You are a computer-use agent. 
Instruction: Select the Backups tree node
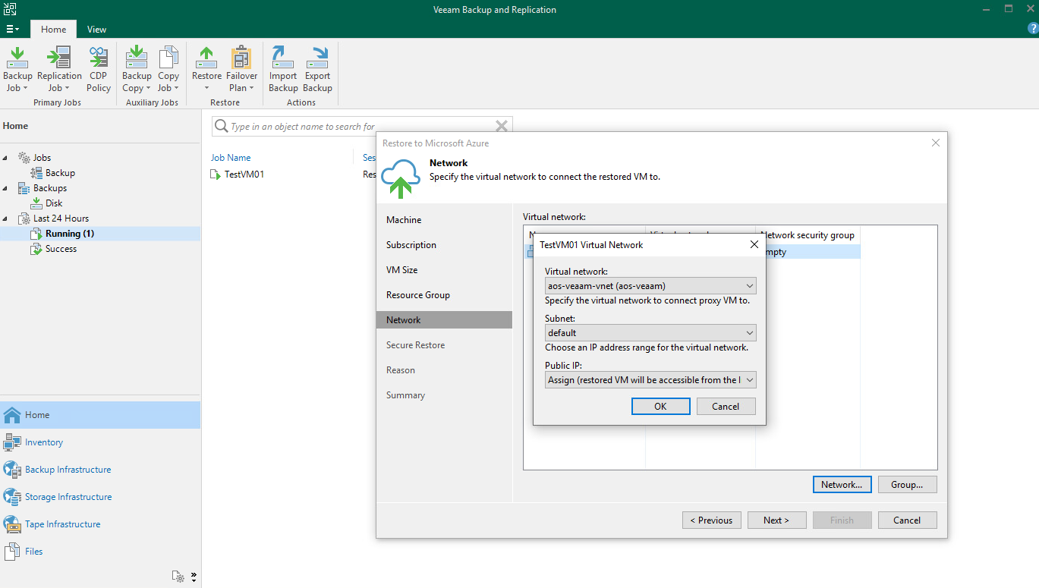click(50, 188)
